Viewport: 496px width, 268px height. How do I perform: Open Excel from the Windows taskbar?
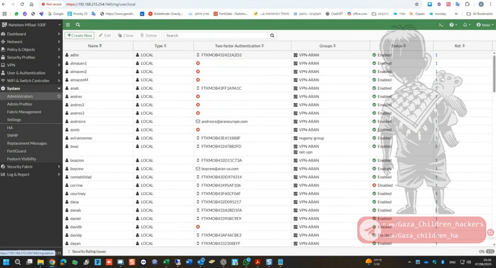click(x=166, y=262)
